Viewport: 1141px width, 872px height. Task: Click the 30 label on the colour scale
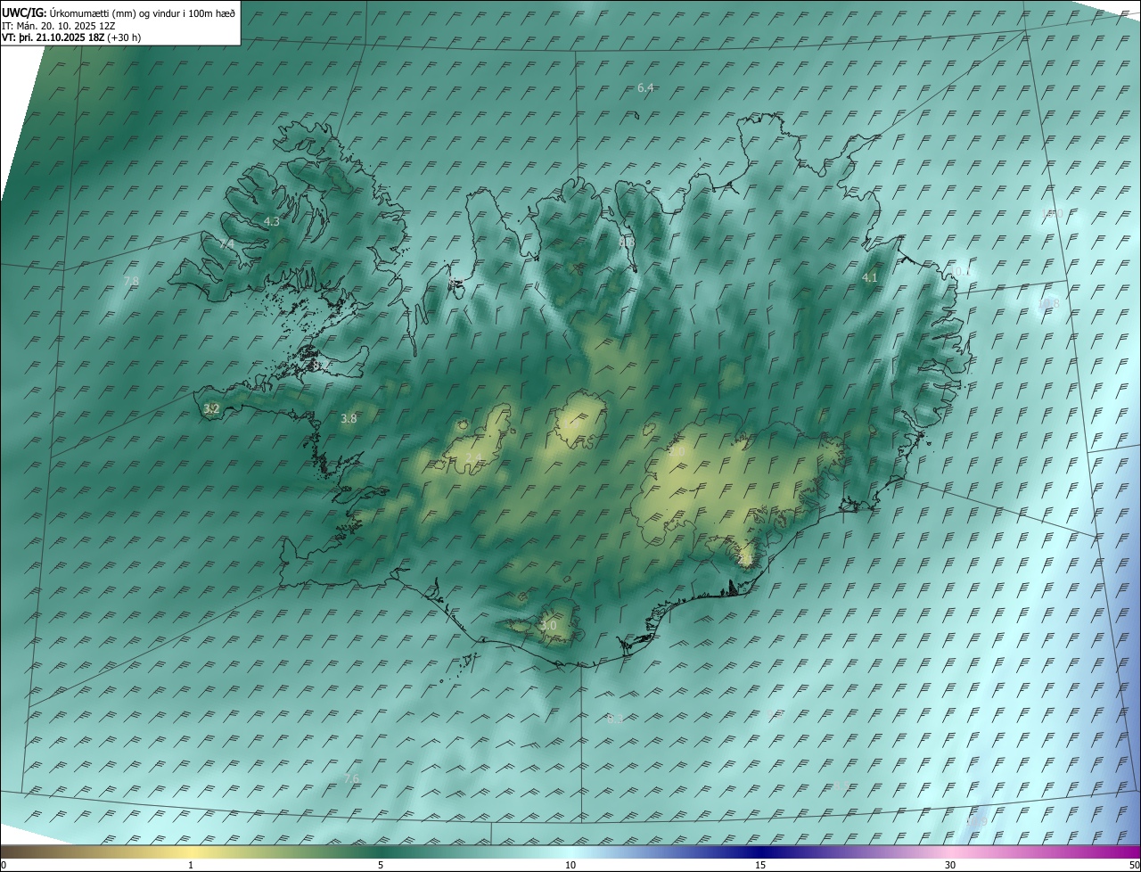point(950,865)
